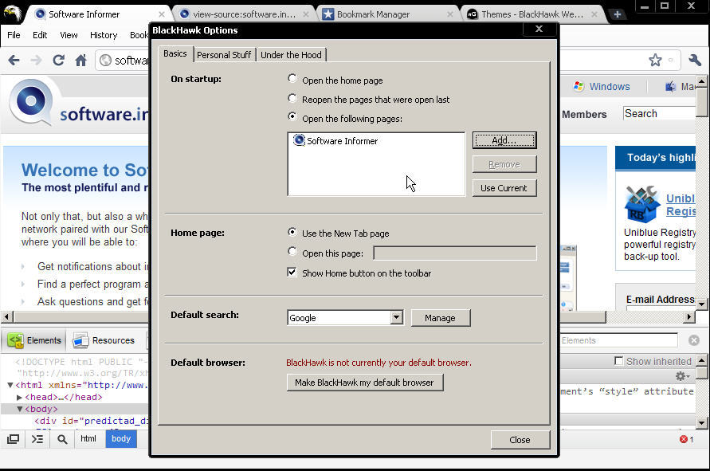Switch to Personal Stuff tab
Image resolution: width=710 pixels, height=471 pixels.
[x=224, y=55]
